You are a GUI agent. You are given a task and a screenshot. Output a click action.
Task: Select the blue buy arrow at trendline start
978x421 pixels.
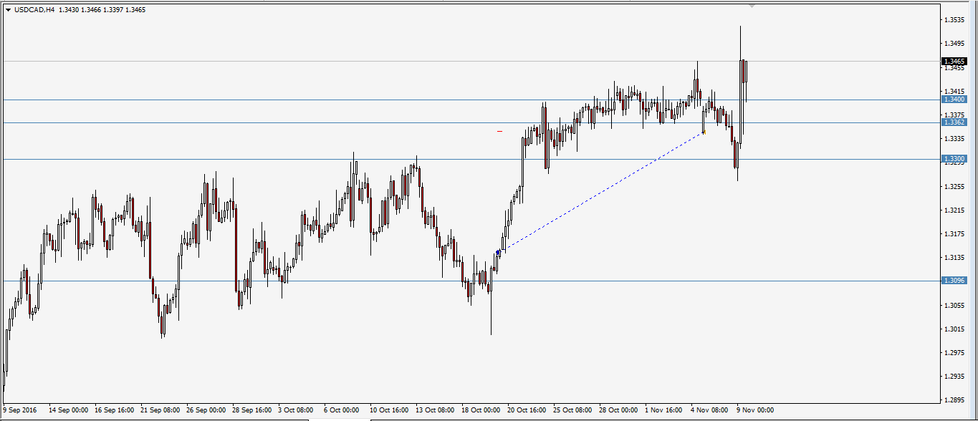tap(498, 252)
